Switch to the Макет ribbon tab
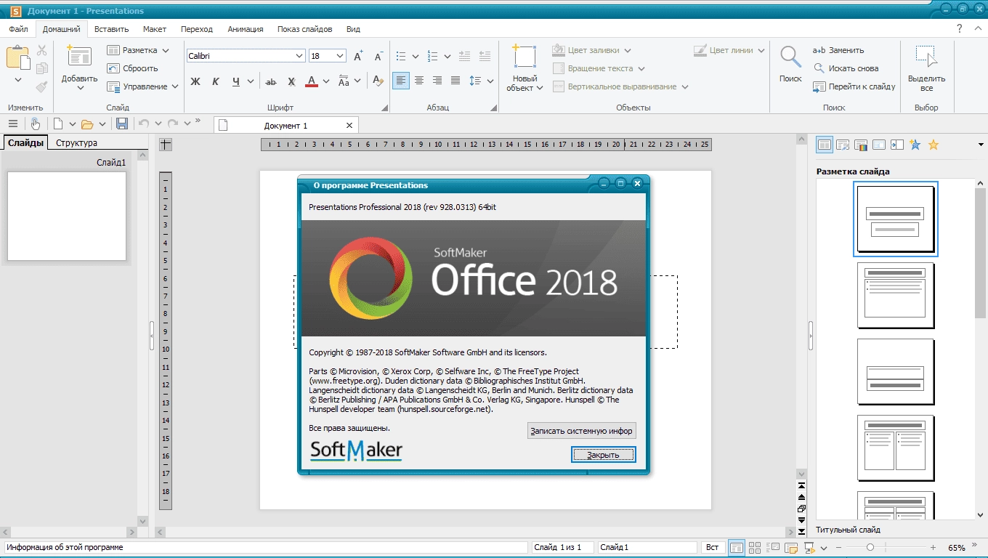The height and width of the screenshot is (558, 988). (155, 29)
